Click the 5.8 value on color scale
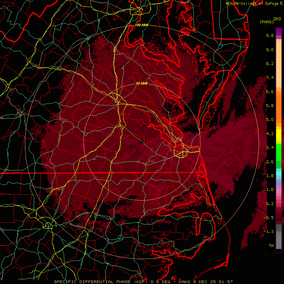The image size is (284, 284). 270,105
